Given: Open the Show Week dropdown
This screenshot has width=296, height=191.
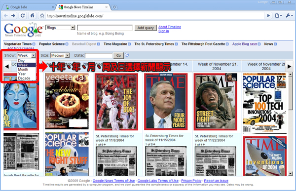Looking at the screenshot, I should [26, 55].
